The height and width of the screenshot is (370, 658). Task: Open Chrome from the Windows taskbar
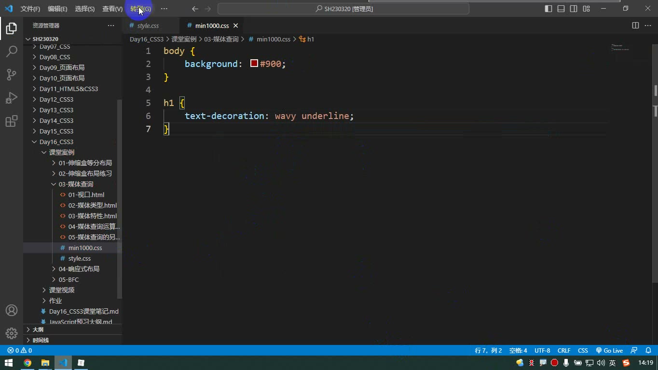click(27, 363)
